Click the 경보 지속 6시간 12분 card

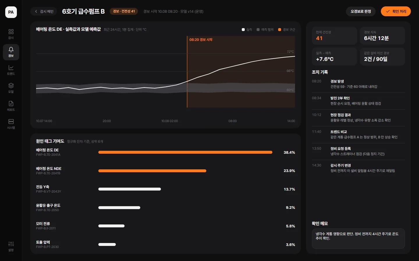[x=382, y=36]
